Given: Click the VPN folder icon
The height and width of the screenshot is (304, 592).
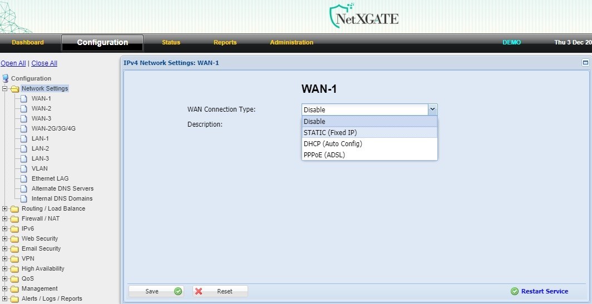Looking at the screenshot, I should (x=14, y=259).
